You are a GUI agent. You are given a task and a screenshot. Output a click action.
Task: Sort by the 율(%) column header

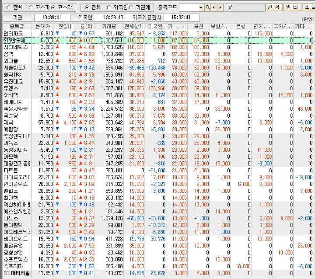pyautogui.click(x=86, y=26)
